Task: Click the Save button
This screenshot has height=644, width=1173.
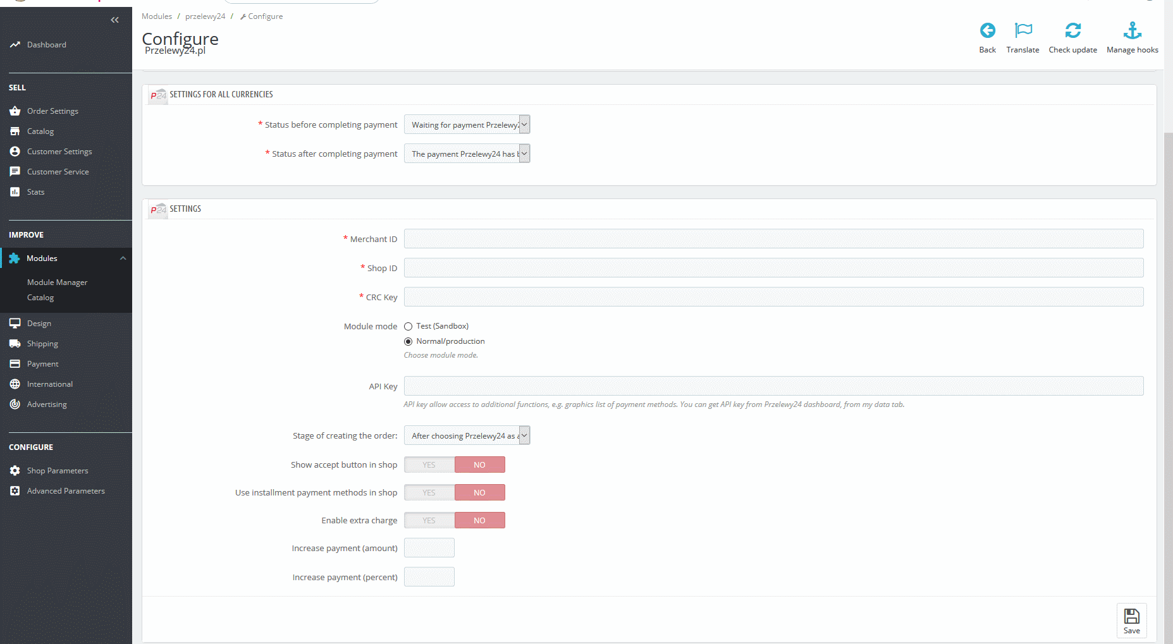Action: coord(1131,620)
